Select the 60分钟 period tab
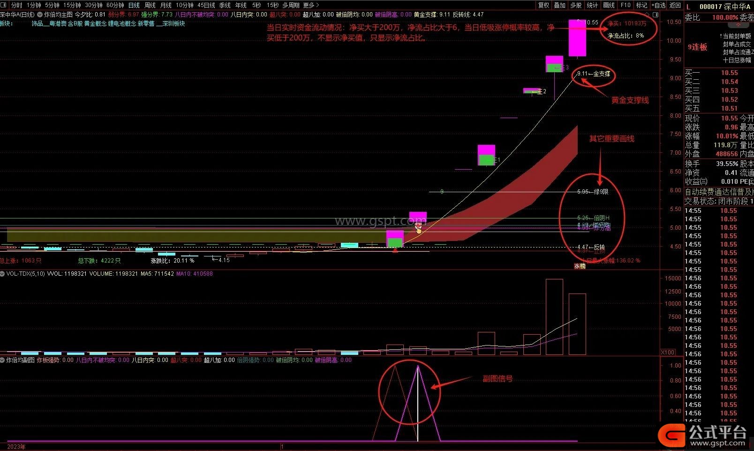754x451 pixels. tap(115, 5)
